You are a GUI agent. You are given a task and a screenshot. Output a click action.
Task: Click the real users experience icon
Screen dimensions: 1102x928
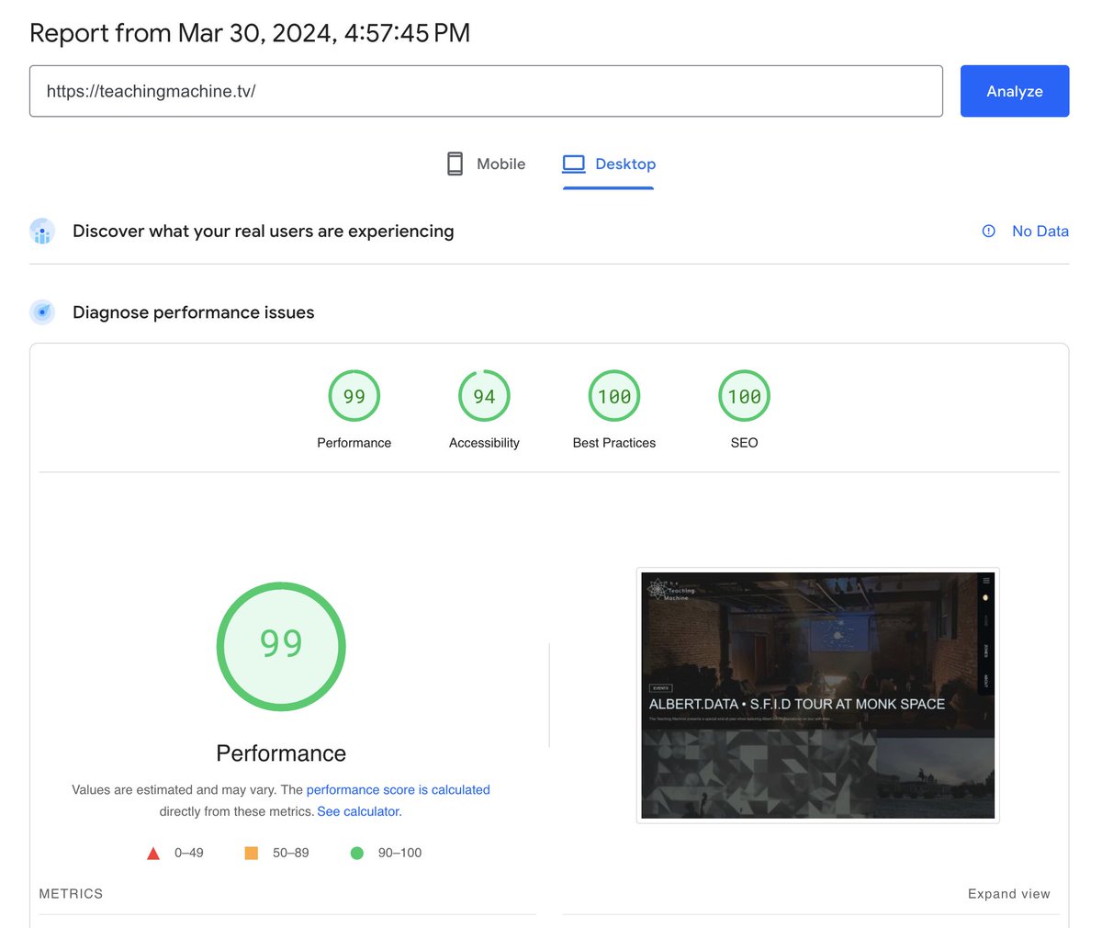click(42, 232)
